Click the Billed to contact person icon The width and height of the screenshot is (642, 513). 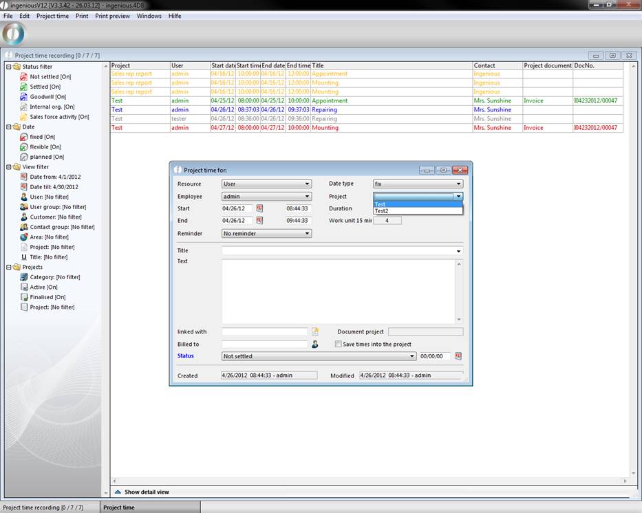coord(315,344)
